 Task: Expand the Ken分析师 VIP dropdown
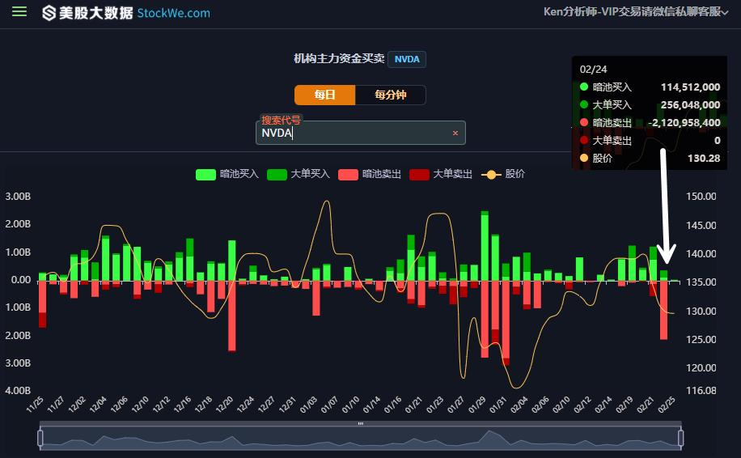coord(641,11)
